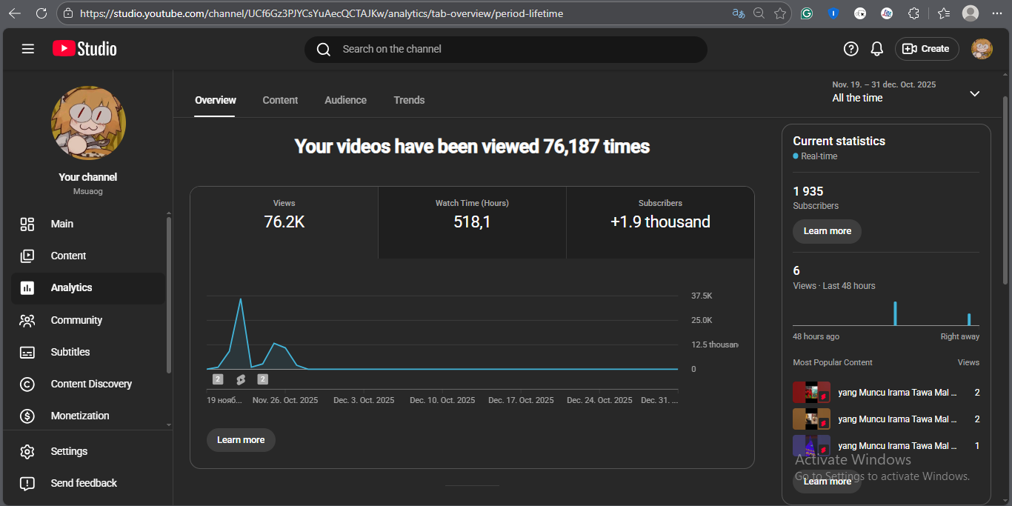Click the Send feedback icon

(x=27, y=483)
